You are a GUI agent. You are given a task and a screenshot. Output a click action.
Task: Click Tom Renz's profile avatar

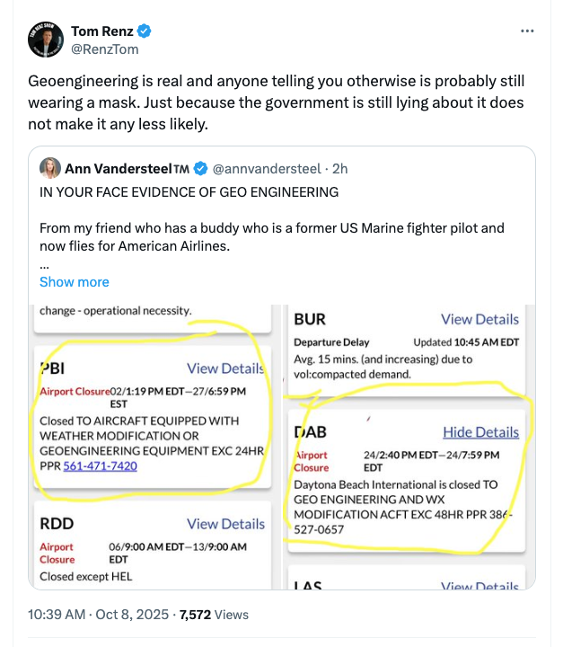(x=44, y=40)
